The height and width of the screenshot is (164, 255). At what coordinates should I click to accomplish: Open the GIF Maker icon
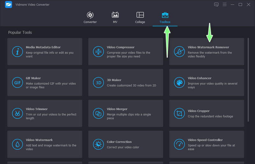pyautogui.click(x=18, y=82)
